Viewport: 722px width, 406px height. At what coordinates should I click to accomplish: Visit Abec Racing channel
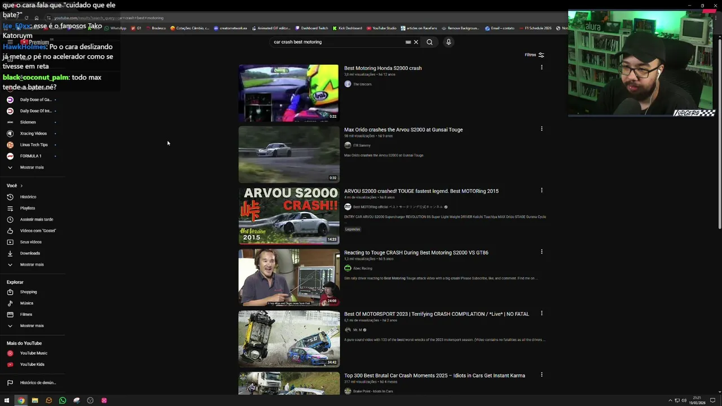pos(363,268)
